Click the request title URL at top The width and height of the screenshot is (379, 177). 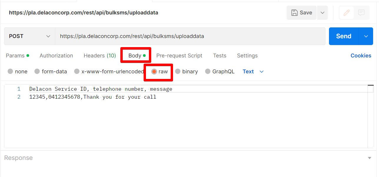(84, 13)
